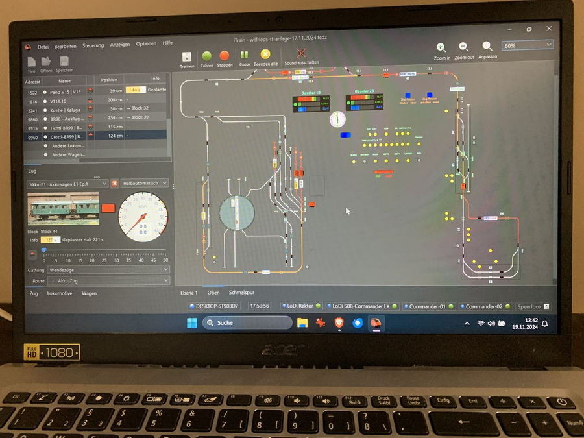
Task: Open the Hilfe menu
Action: pos(167,43)
